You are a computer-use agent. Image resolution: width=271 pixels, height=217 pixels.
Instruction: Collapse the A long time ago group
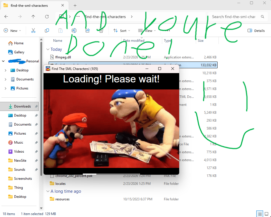tap(48, 191)
